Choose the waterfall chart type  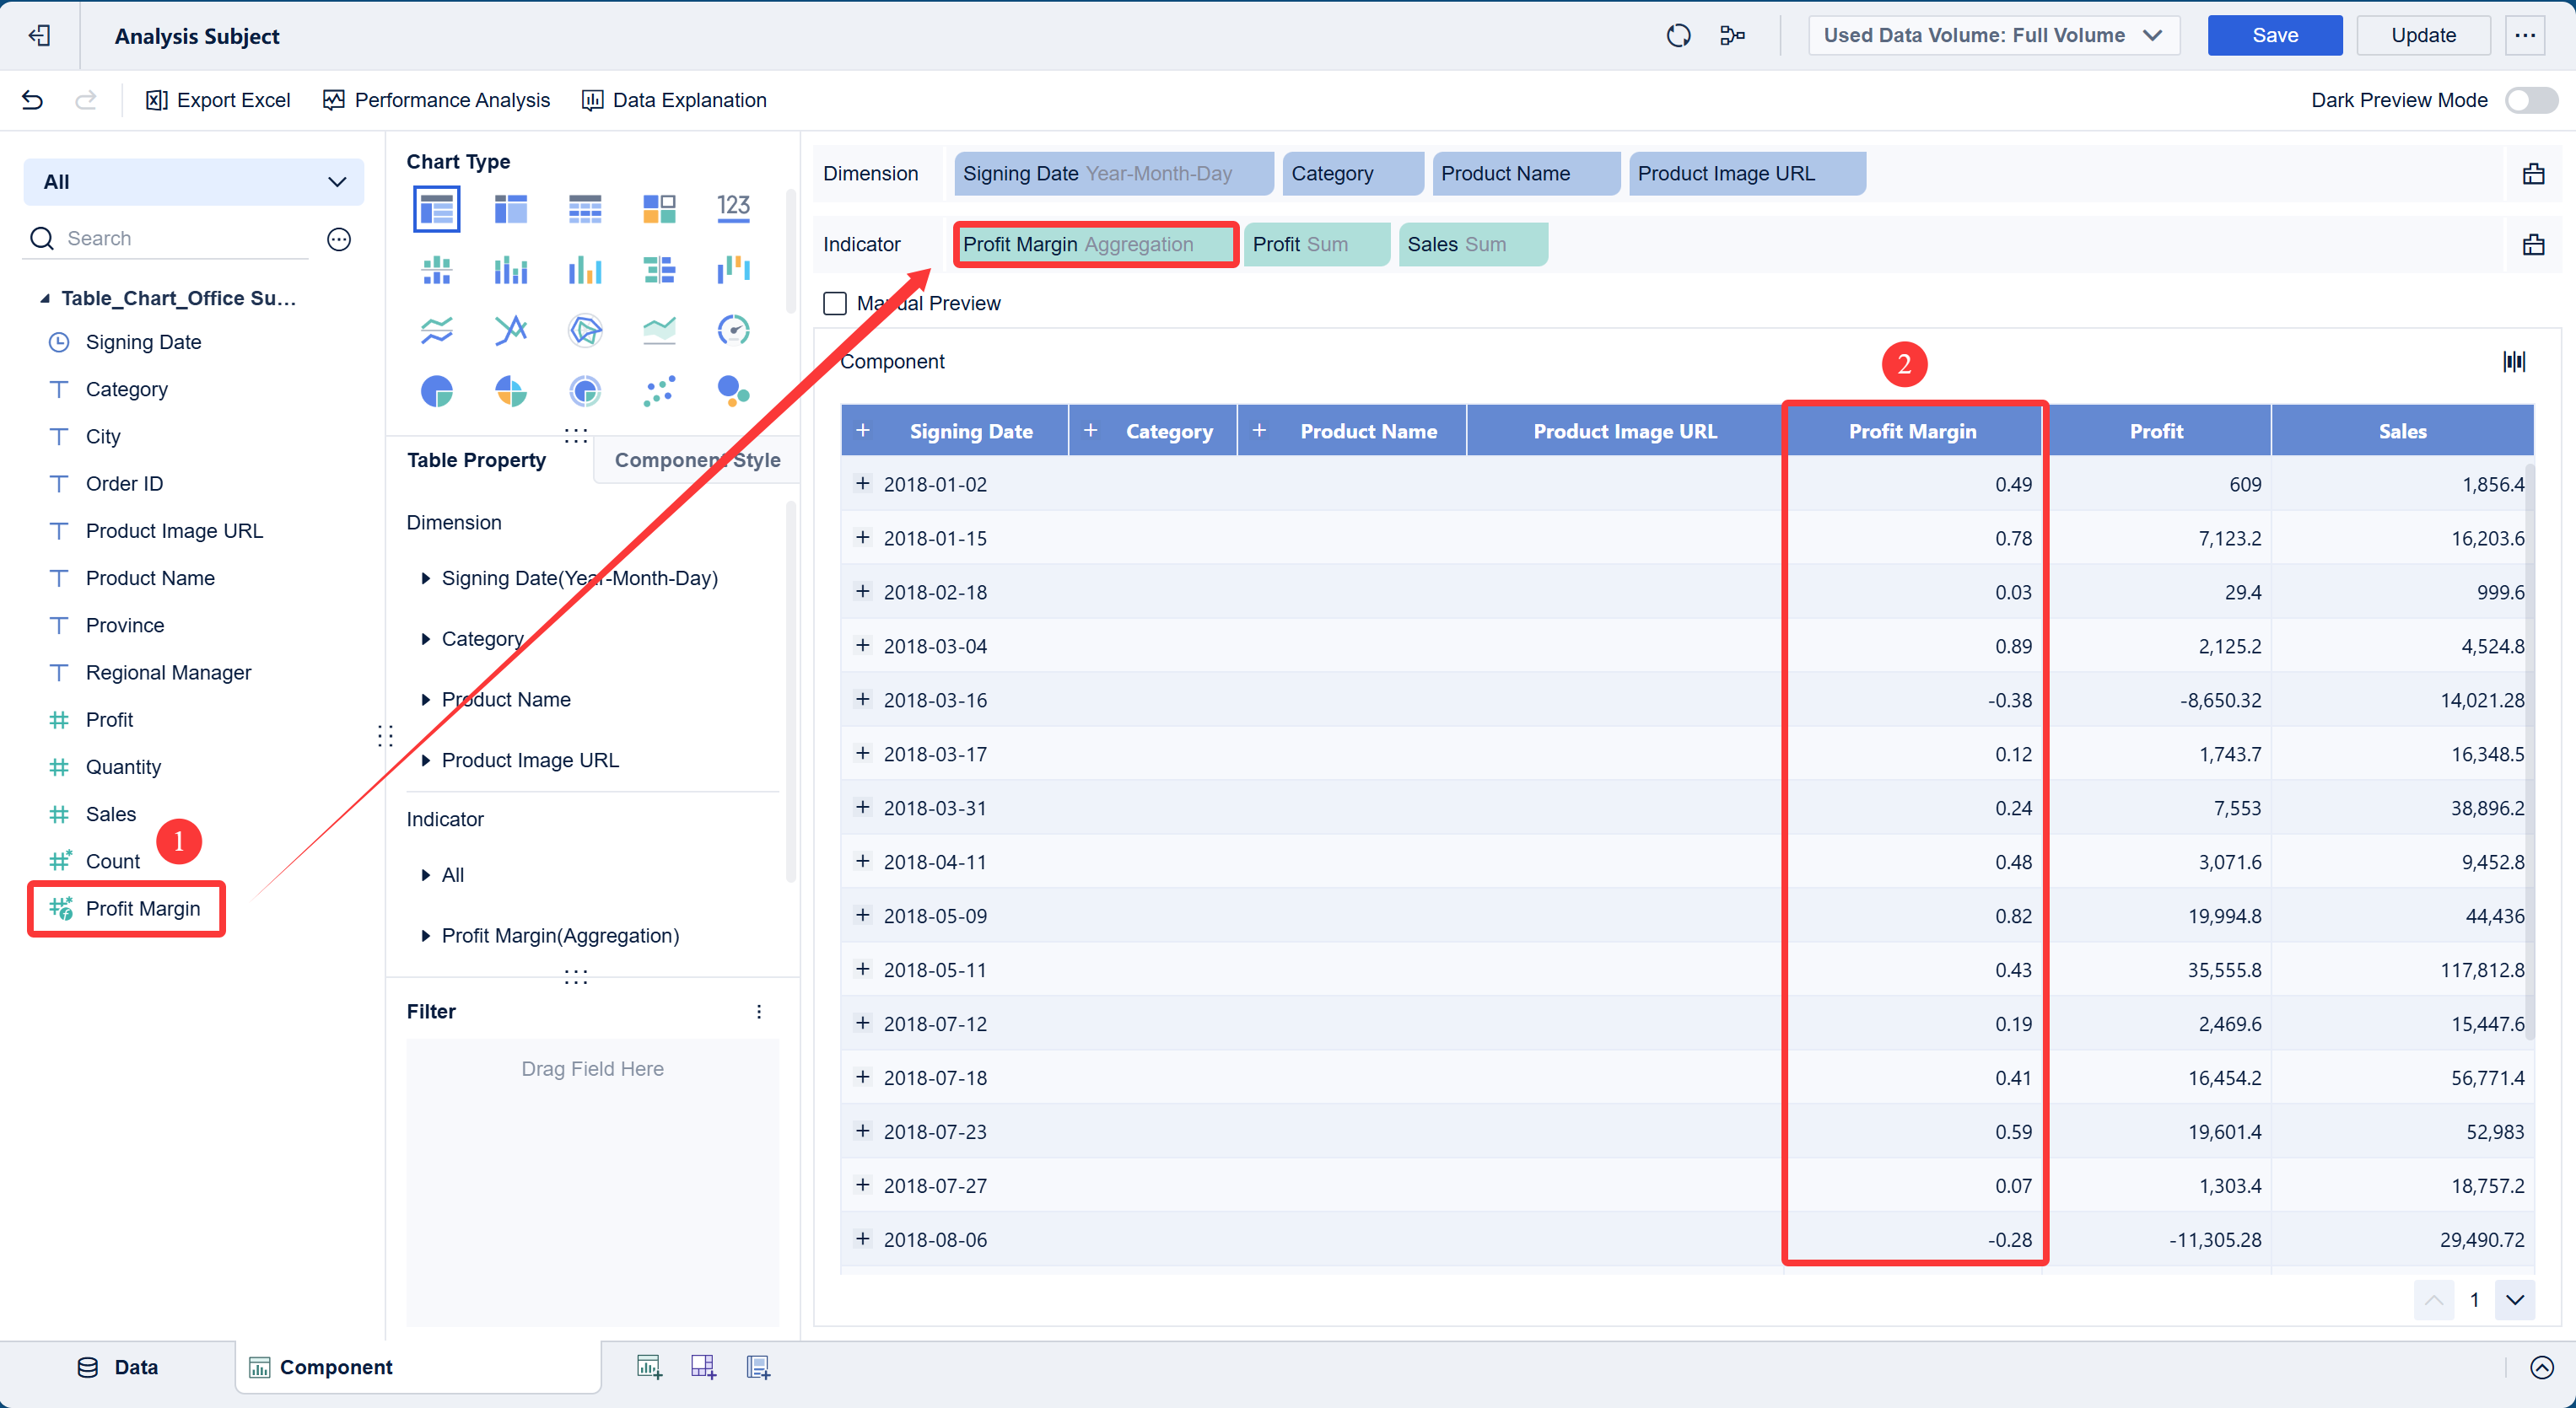click(734, 270)
